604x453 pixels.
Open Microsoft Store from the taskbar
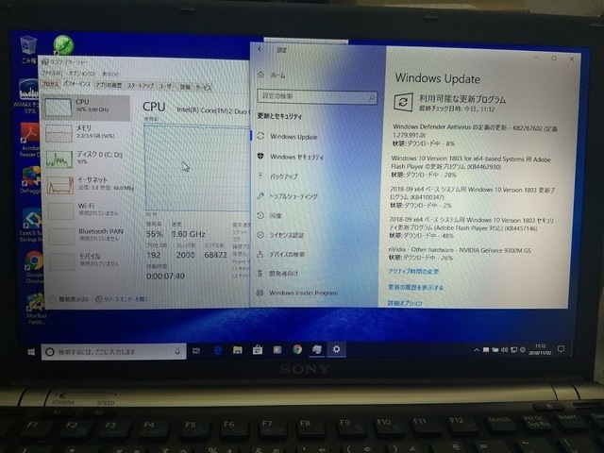click(x=258, y=350)
